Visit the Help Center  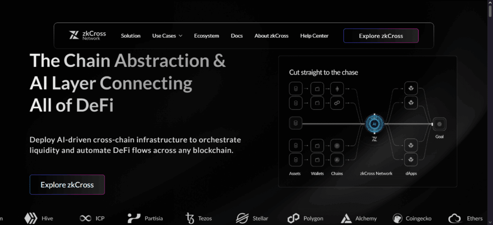314,36
